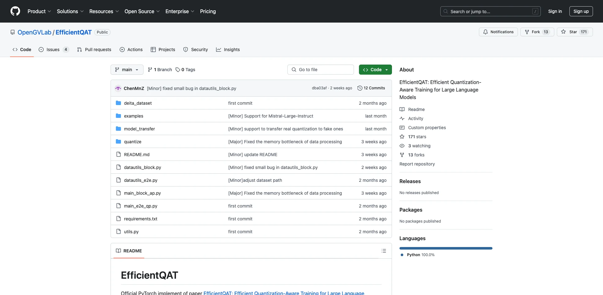Click the Notifications bell button
This screenshot has width=603, height=295.
(x=498, y=32)
